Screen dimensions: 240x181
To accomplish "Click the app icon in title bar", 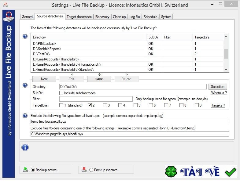I will click(6, 5).
